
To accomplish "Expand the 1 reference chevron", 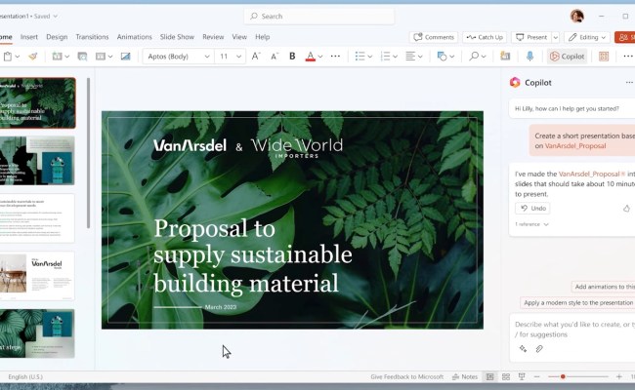I will tap(546, 224).
